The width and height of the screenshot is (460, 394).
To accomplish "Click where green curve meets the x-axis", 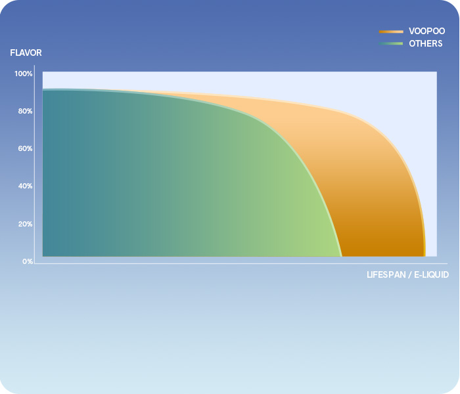I will pyautogui.click(x=342, y=256).
